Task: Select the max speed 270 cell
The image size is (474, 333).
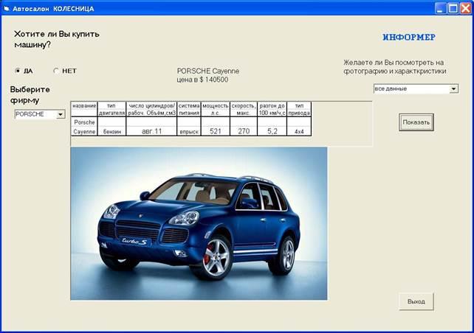Action: pos(244,131)
